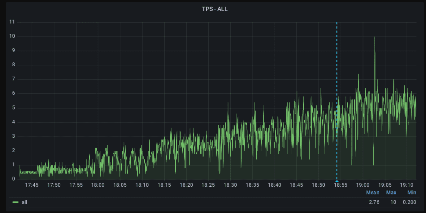Screen dimensions: 426x213
Task: Click the 19:00 time axis label
Action: click(363, 185)
